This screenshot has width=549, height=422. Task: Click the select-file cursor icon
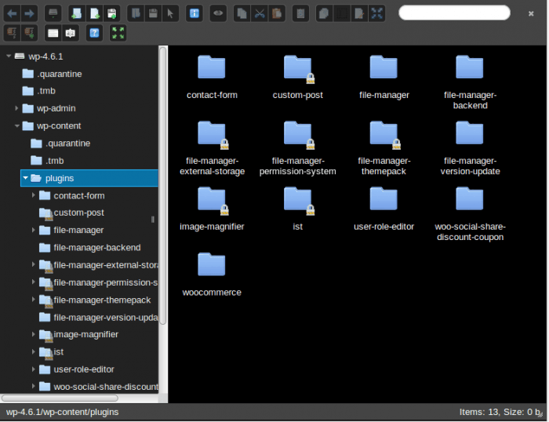point(170,13)
